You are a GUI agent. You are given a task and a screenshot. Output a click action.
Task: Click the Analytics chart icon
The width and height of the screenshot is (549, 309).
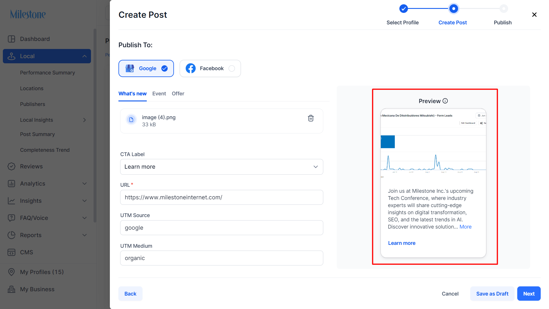(11, 184)
